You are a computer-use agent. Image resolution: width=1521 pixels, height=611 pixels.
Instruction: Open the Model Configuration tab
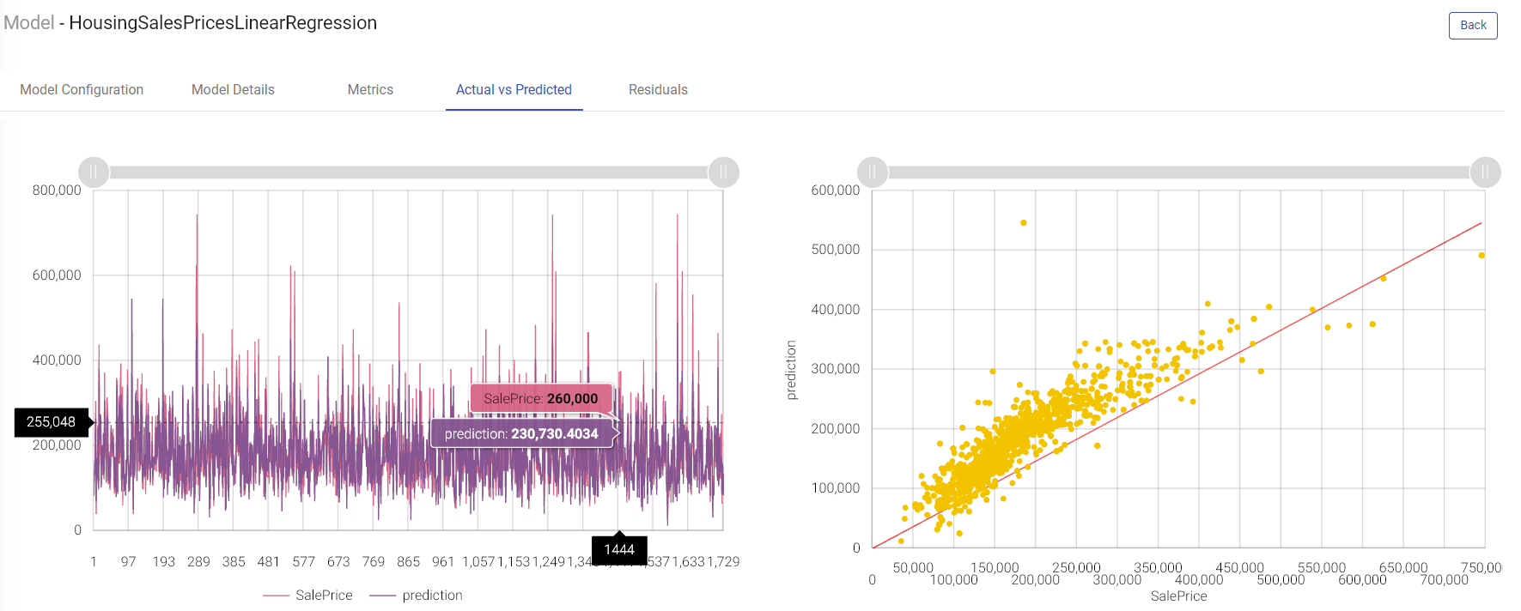coord(82,89)
